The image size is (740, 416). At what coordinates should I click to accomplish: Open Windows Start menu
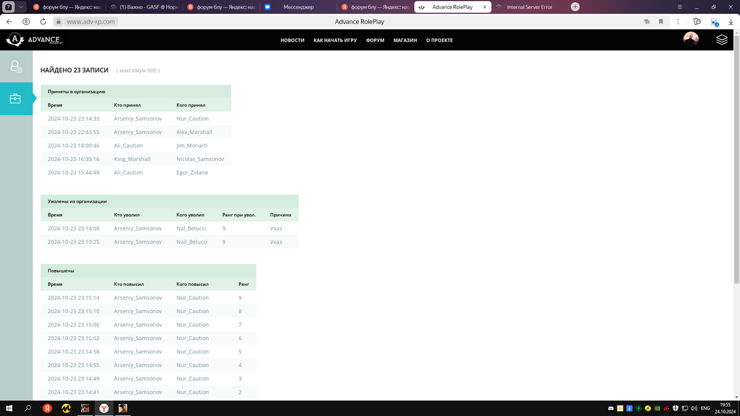tap(9, 408)
